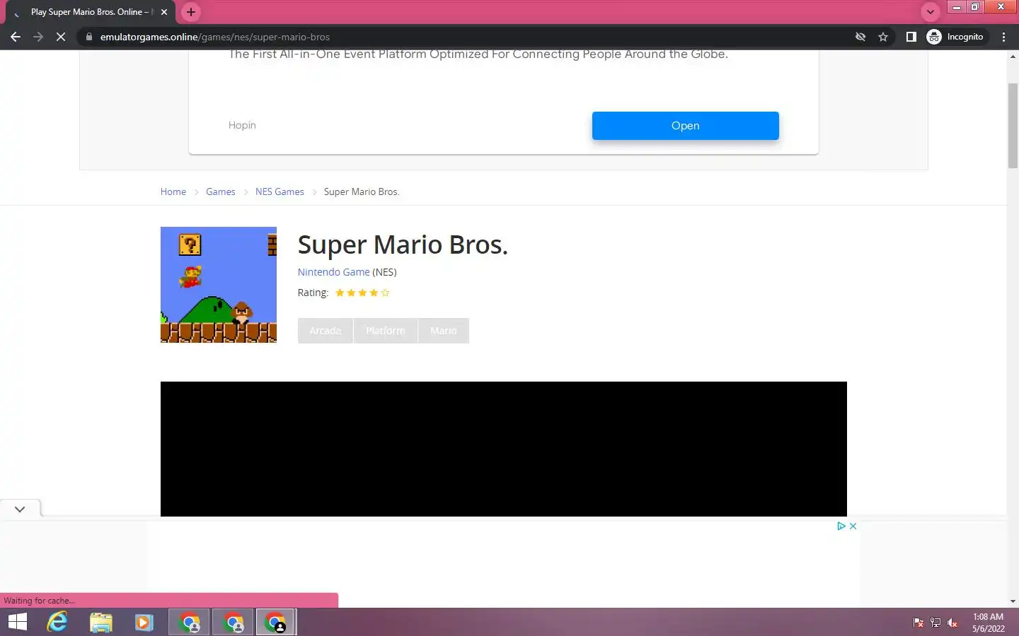Open the Chrome three-dot menu

(x=1003, y=37)
